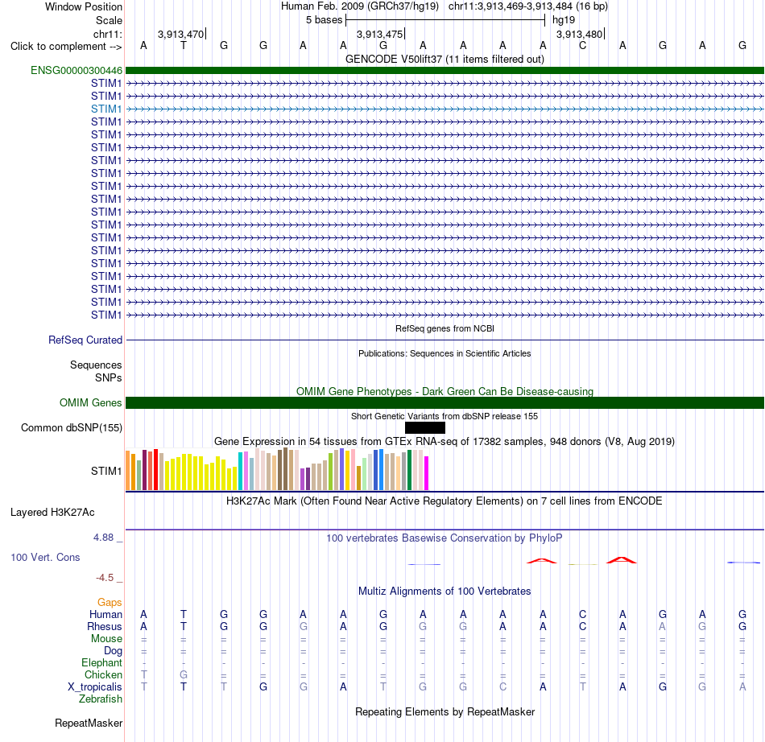
Task: Click the first red PhyloP conservation peak
Action: pos(542,561)
